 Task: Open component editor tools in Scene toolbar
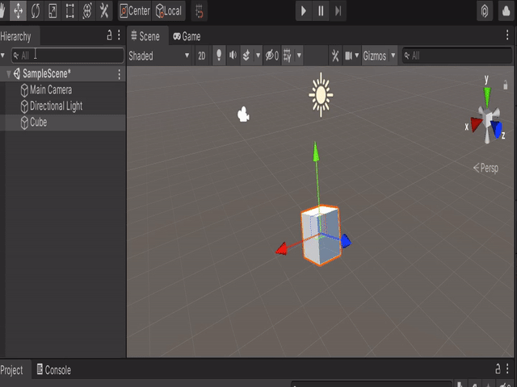click(335, 56)
